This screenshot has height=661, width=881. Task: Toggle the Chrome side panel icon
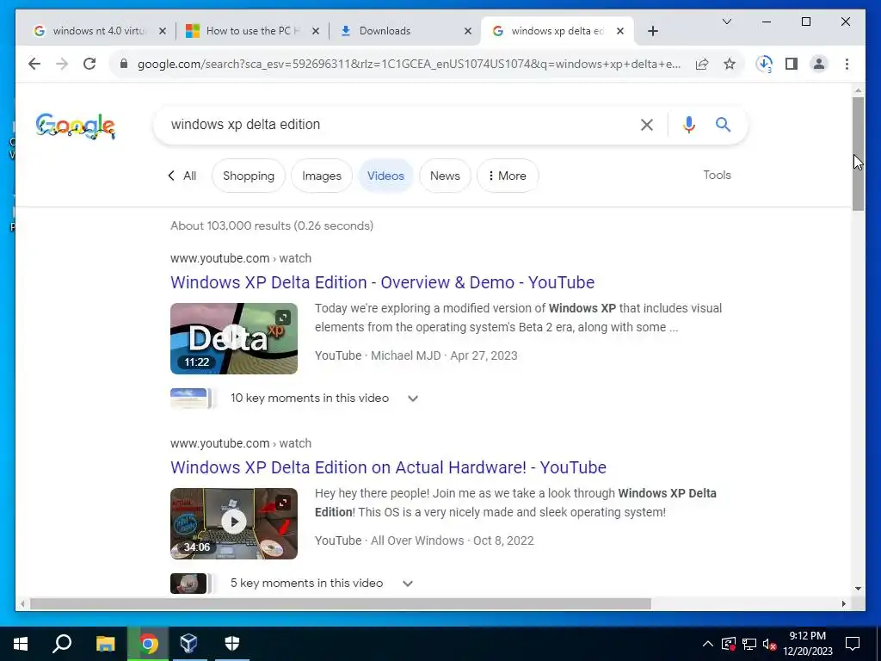pyautogui.click(x=792, y=64)
